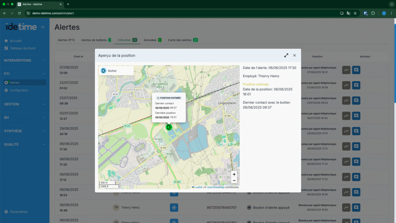
Task: Open the browser extensions menu
Action: tap(373, 13)
